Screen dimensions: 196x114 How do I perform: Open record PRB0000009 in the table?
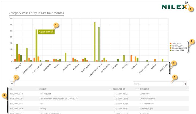click(16, 98)
